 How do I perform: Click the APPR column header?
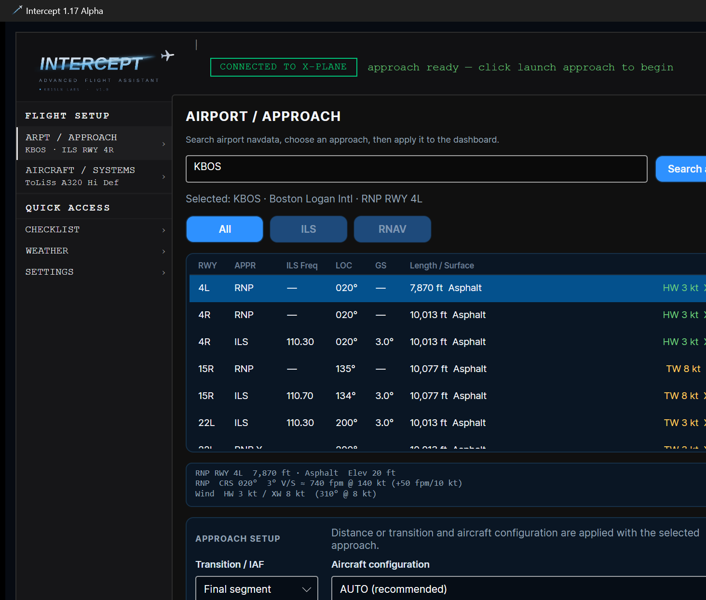pyautogui.click(x=245, y=266)
